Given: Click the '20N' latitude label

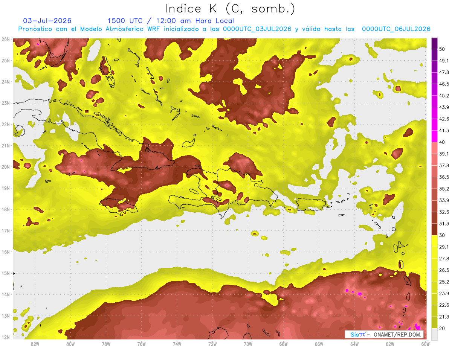Looking at the screenshot, I should [x=5, y=167].
